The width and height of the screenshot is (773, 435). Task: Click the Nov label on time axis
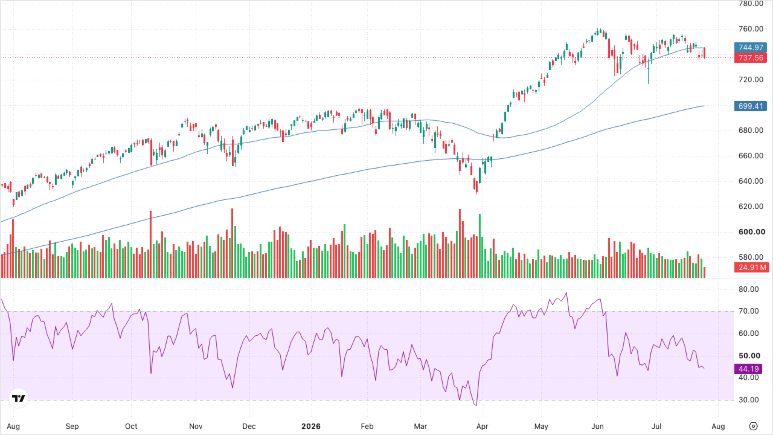click(196, 427)
